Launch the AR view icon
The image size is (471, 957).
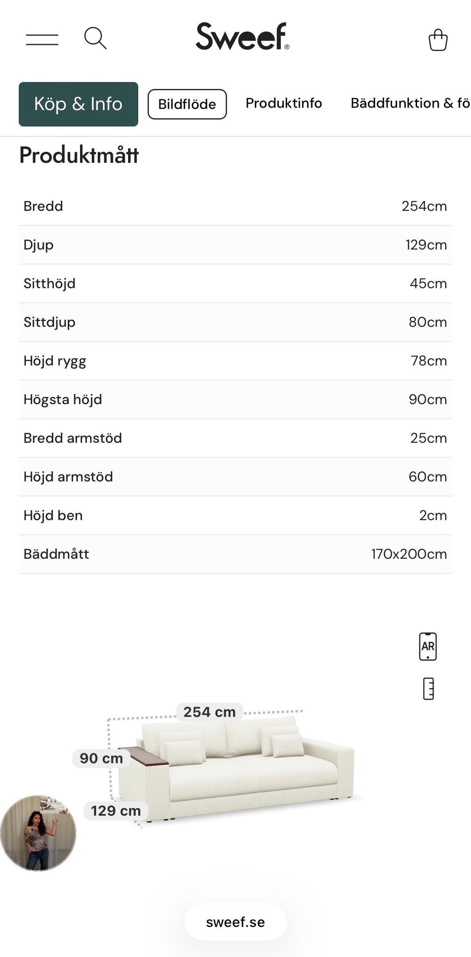[x=428, y=647]
